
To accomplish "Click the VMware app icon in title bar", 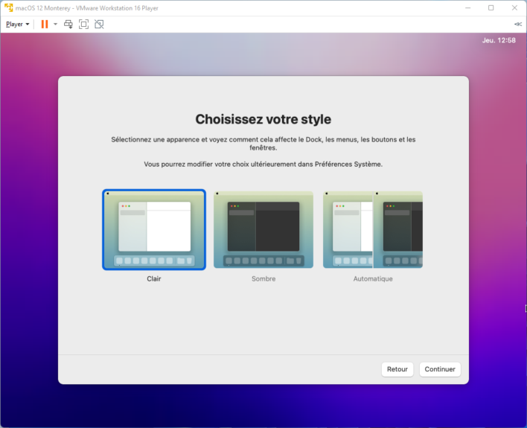I will pos(8,7).
